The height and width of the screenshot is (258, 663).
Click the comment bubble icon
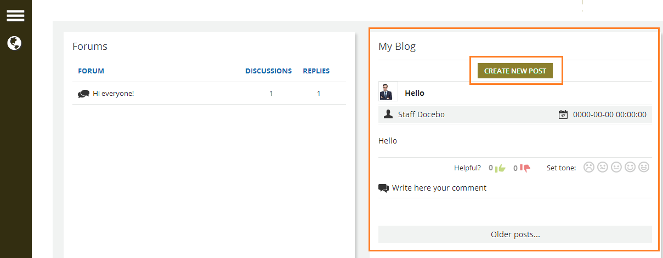click(383, 188)
